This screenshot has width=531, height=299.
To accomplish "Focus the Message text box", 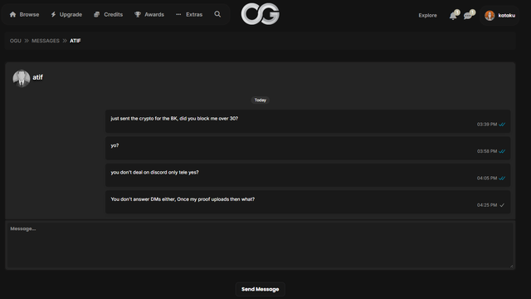I will [260, 245].
